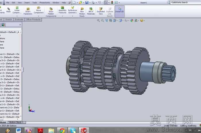Click Previous View icon
Viewport: 201px width, 133px height.
click(x=107, y=20)
